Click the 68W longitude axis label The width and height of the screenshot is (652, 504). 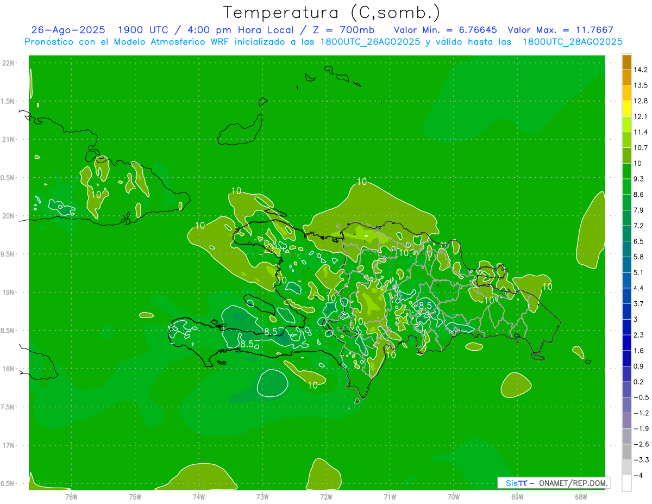(x=581, y=496)
